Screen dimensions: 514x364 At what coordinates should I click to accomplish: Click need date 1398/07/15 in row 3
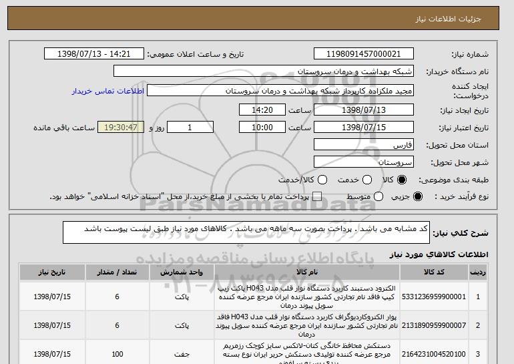tap(52, 354)
